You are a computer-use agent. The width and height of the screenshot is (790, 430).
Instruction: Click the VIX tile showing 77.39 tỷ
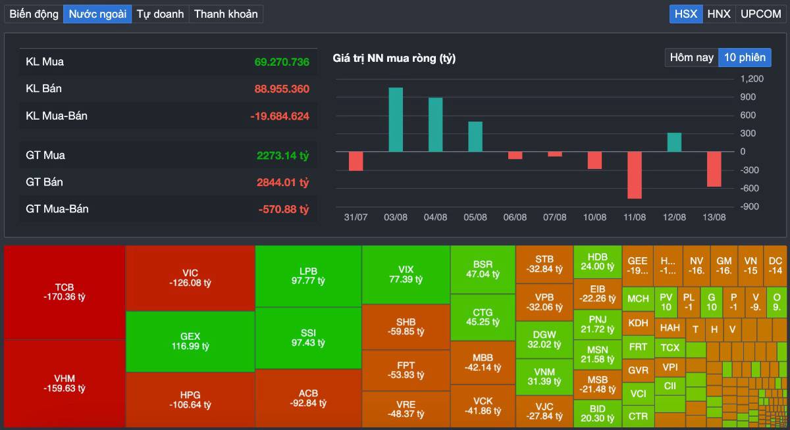coord(406,275)
